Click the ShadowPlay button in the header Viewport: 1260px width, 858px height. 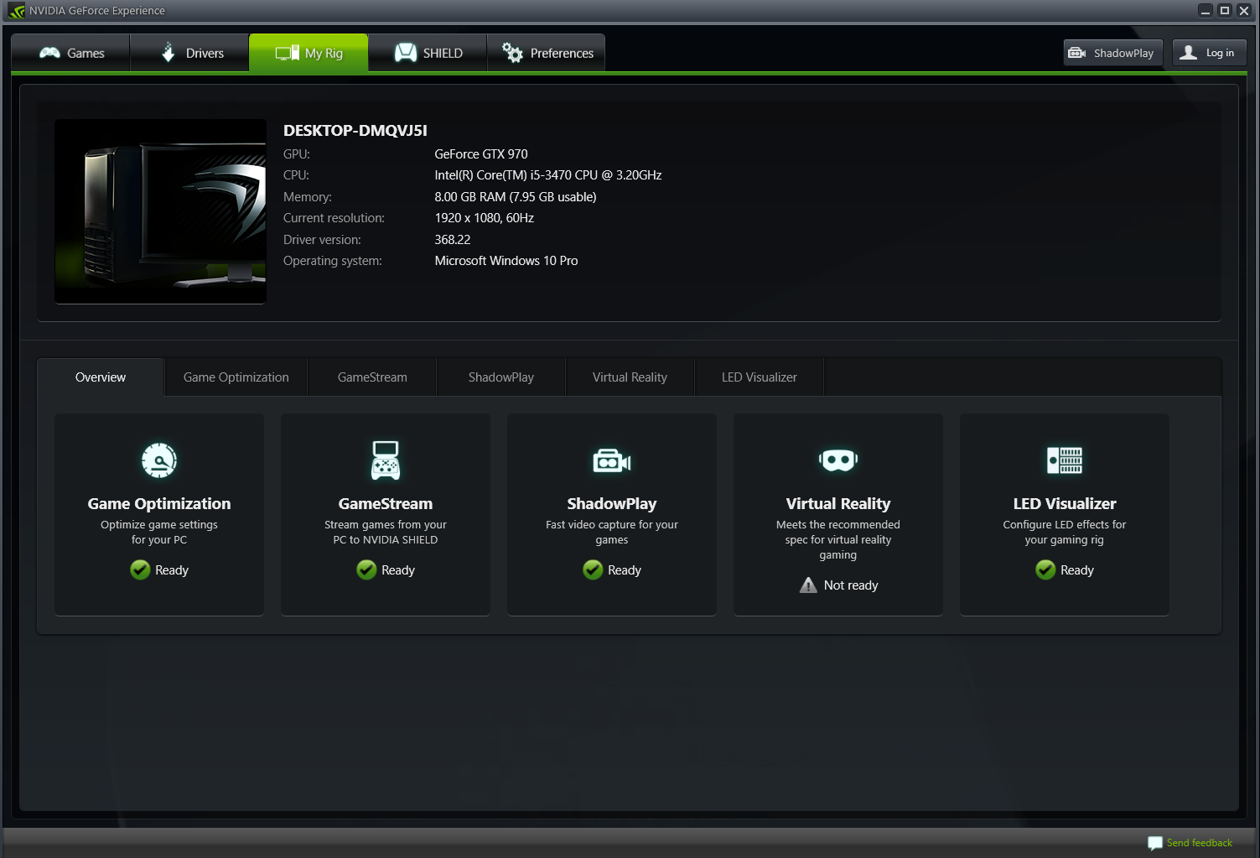pos(1113,53)
